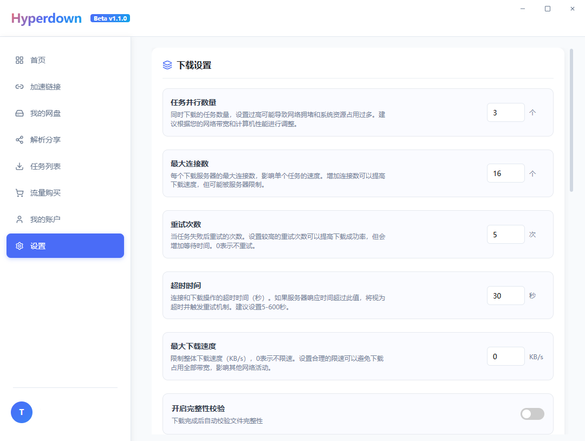The height and width of the screenshot is (441, 585).
Task: Select the 设置 sidebar entry
Action: [x=65, y=245]
